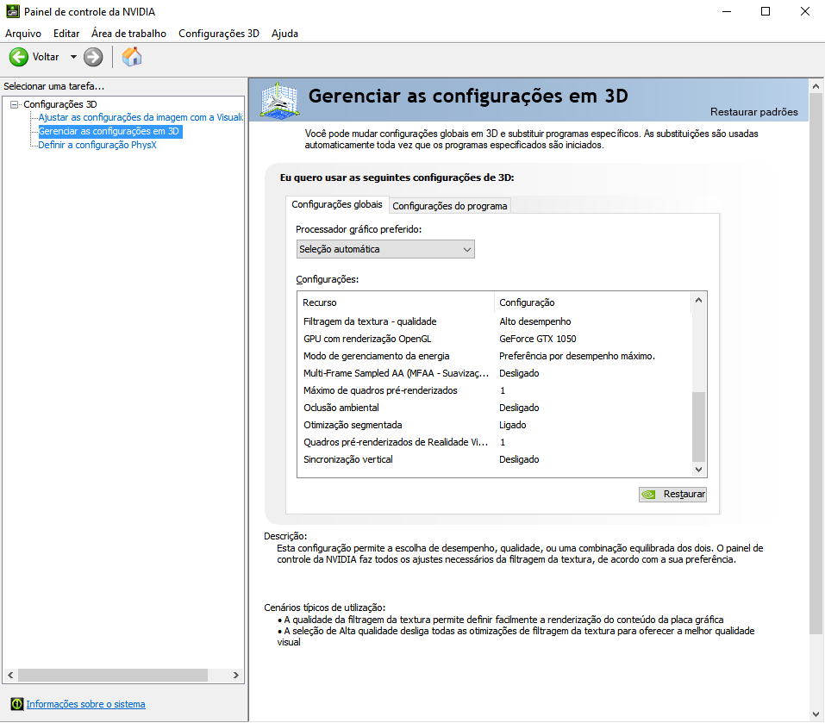Click the Configuração column header
The height and width of the screenshot is (723, 825).
(x=592, y=302)
